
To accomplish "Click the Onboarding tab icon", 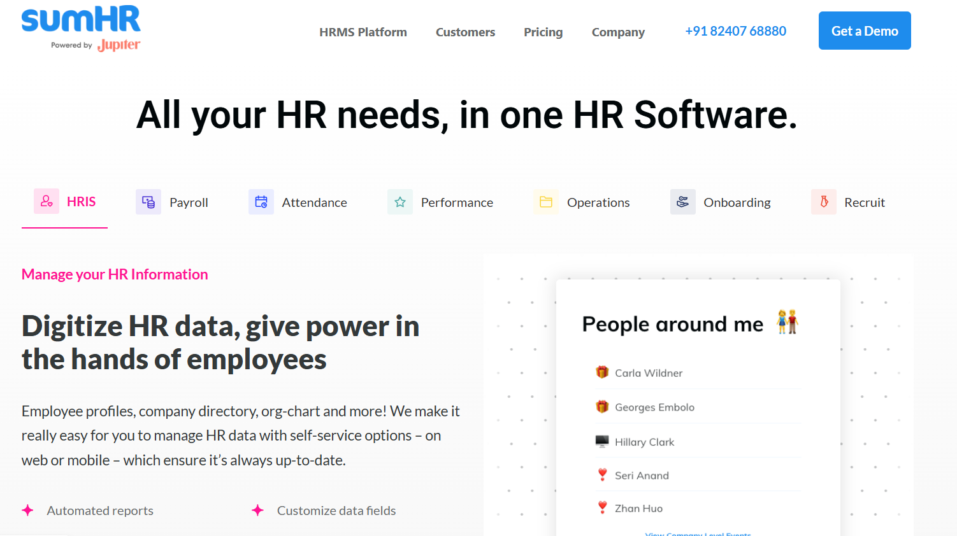I will [x=683, y=202].
